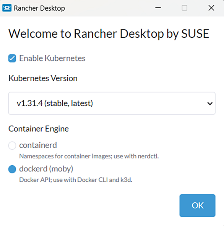Click the Welcome to Rancher Desktop heading
The height and width of the screenshot is (226, 224).
click(x=109, y=34)
